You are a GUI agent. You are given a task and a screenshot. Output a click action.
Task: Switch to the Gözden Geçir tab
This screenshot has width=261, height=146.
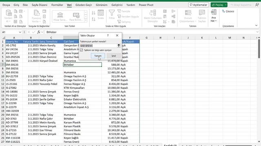coord(84,5)
